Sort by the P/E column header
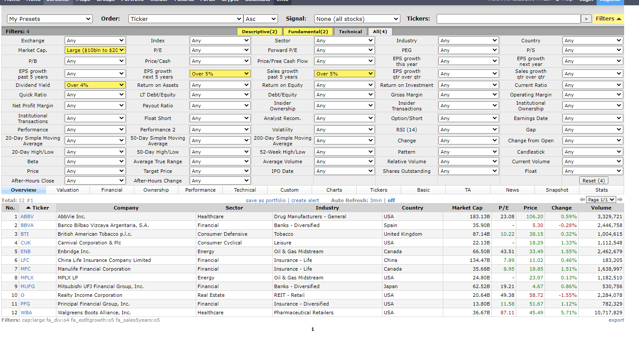Screen dimensions: 639x337 click(504, 208)
